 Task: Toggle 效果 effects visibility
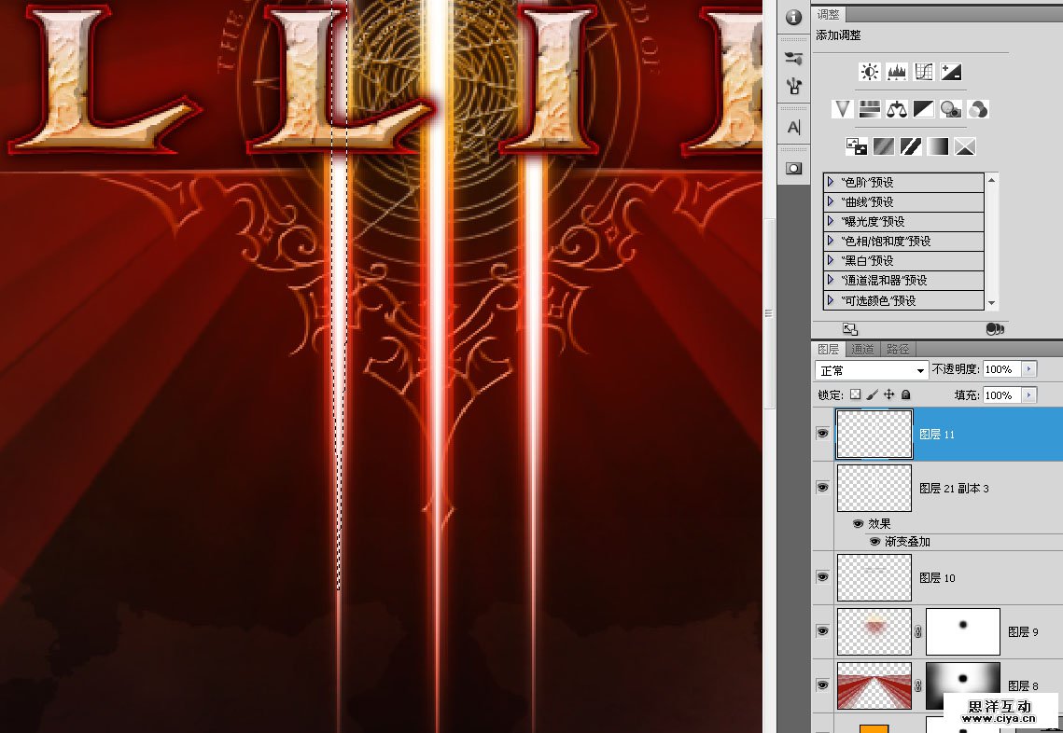click(858, 524)
